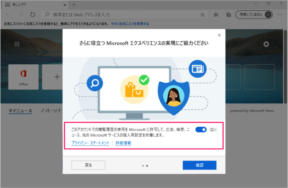Viewport: 288px width, 188px height.
Task: Select the 新しいタブ browser tab
Action: (x=36, y=5)
